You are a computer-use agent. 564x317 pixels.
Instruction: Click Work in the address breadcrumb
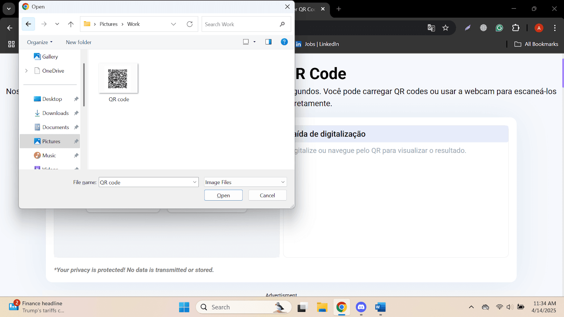[134, 24]
